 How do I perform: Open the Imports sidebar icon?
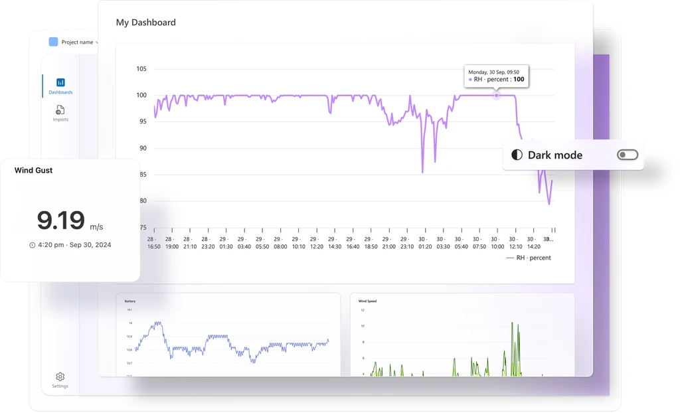point(60,110)
